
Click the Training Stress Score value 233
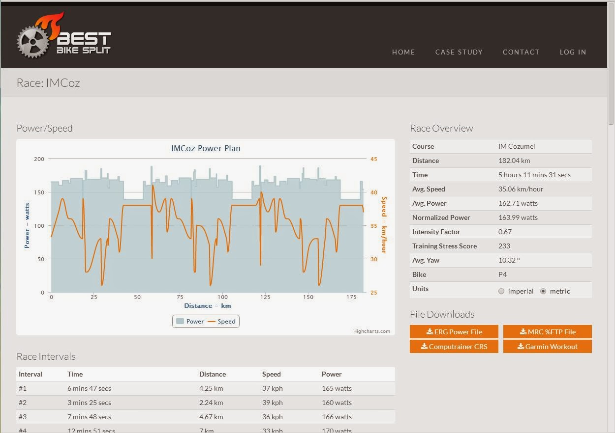tap(504, 246)
